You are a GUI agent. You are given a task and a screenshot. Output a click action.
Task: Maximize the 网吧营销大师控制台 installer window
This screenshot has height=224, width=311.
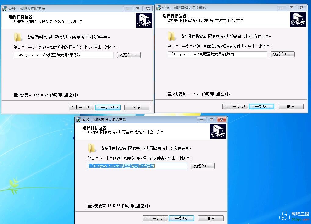pos(291,8)
